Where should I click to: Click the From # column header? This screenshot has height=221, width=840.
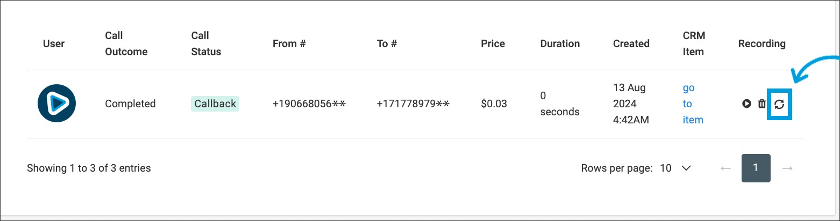pos(289,43)
